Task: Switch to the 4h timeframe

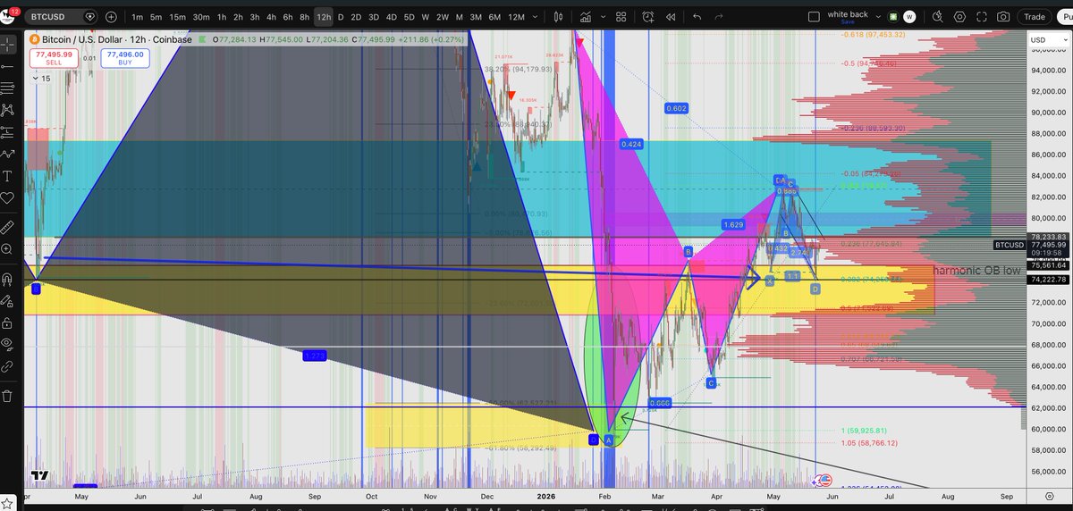Action: 272,16
